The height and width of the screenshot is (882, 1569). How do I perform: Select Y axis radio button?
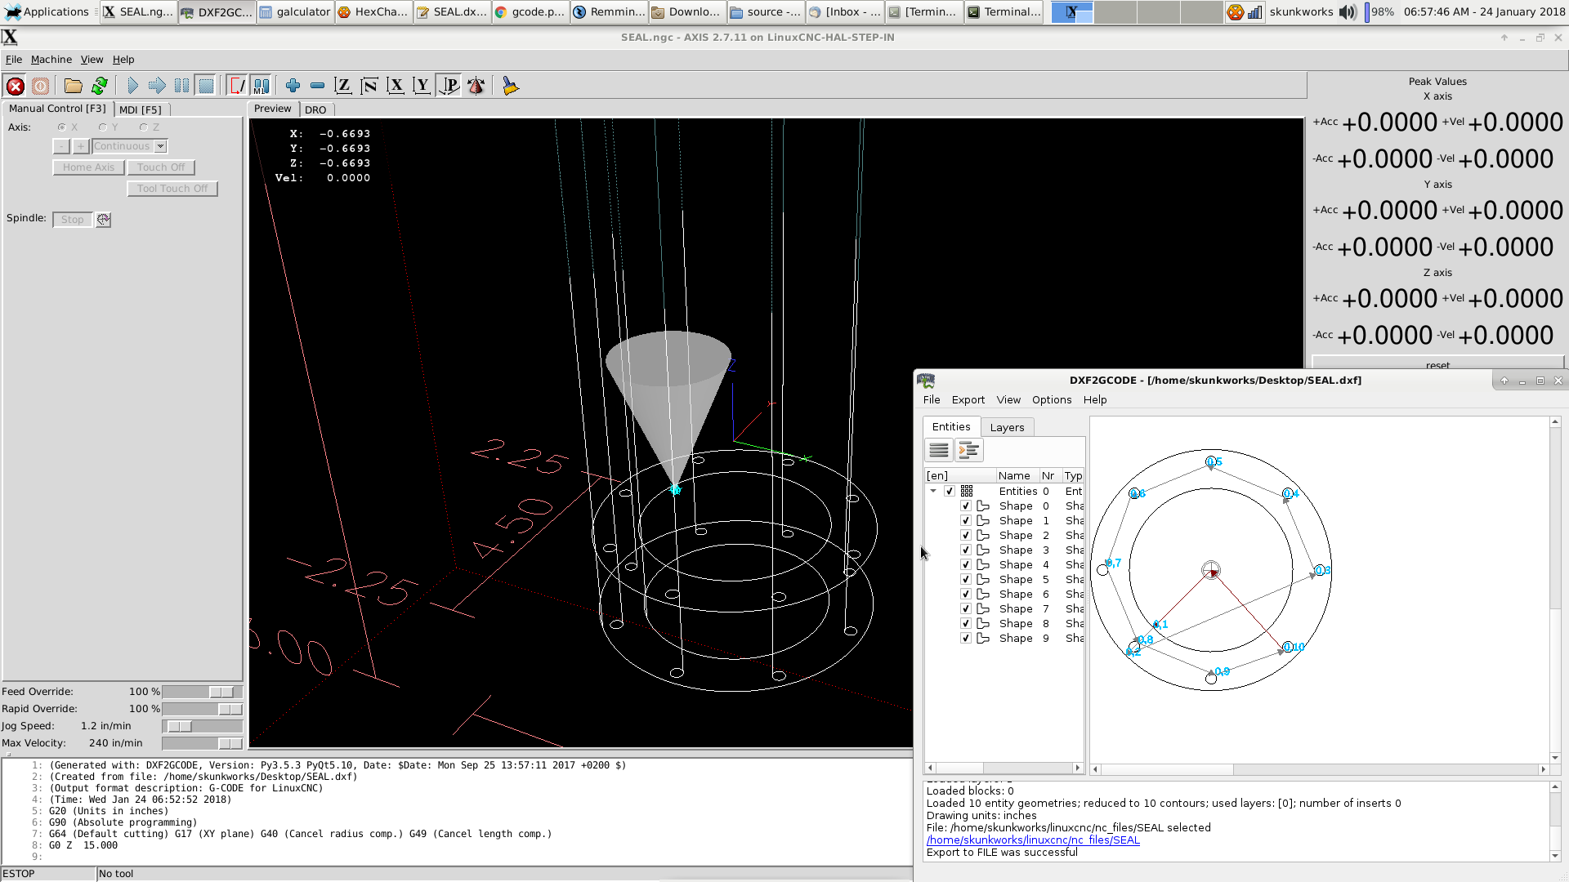102,127
